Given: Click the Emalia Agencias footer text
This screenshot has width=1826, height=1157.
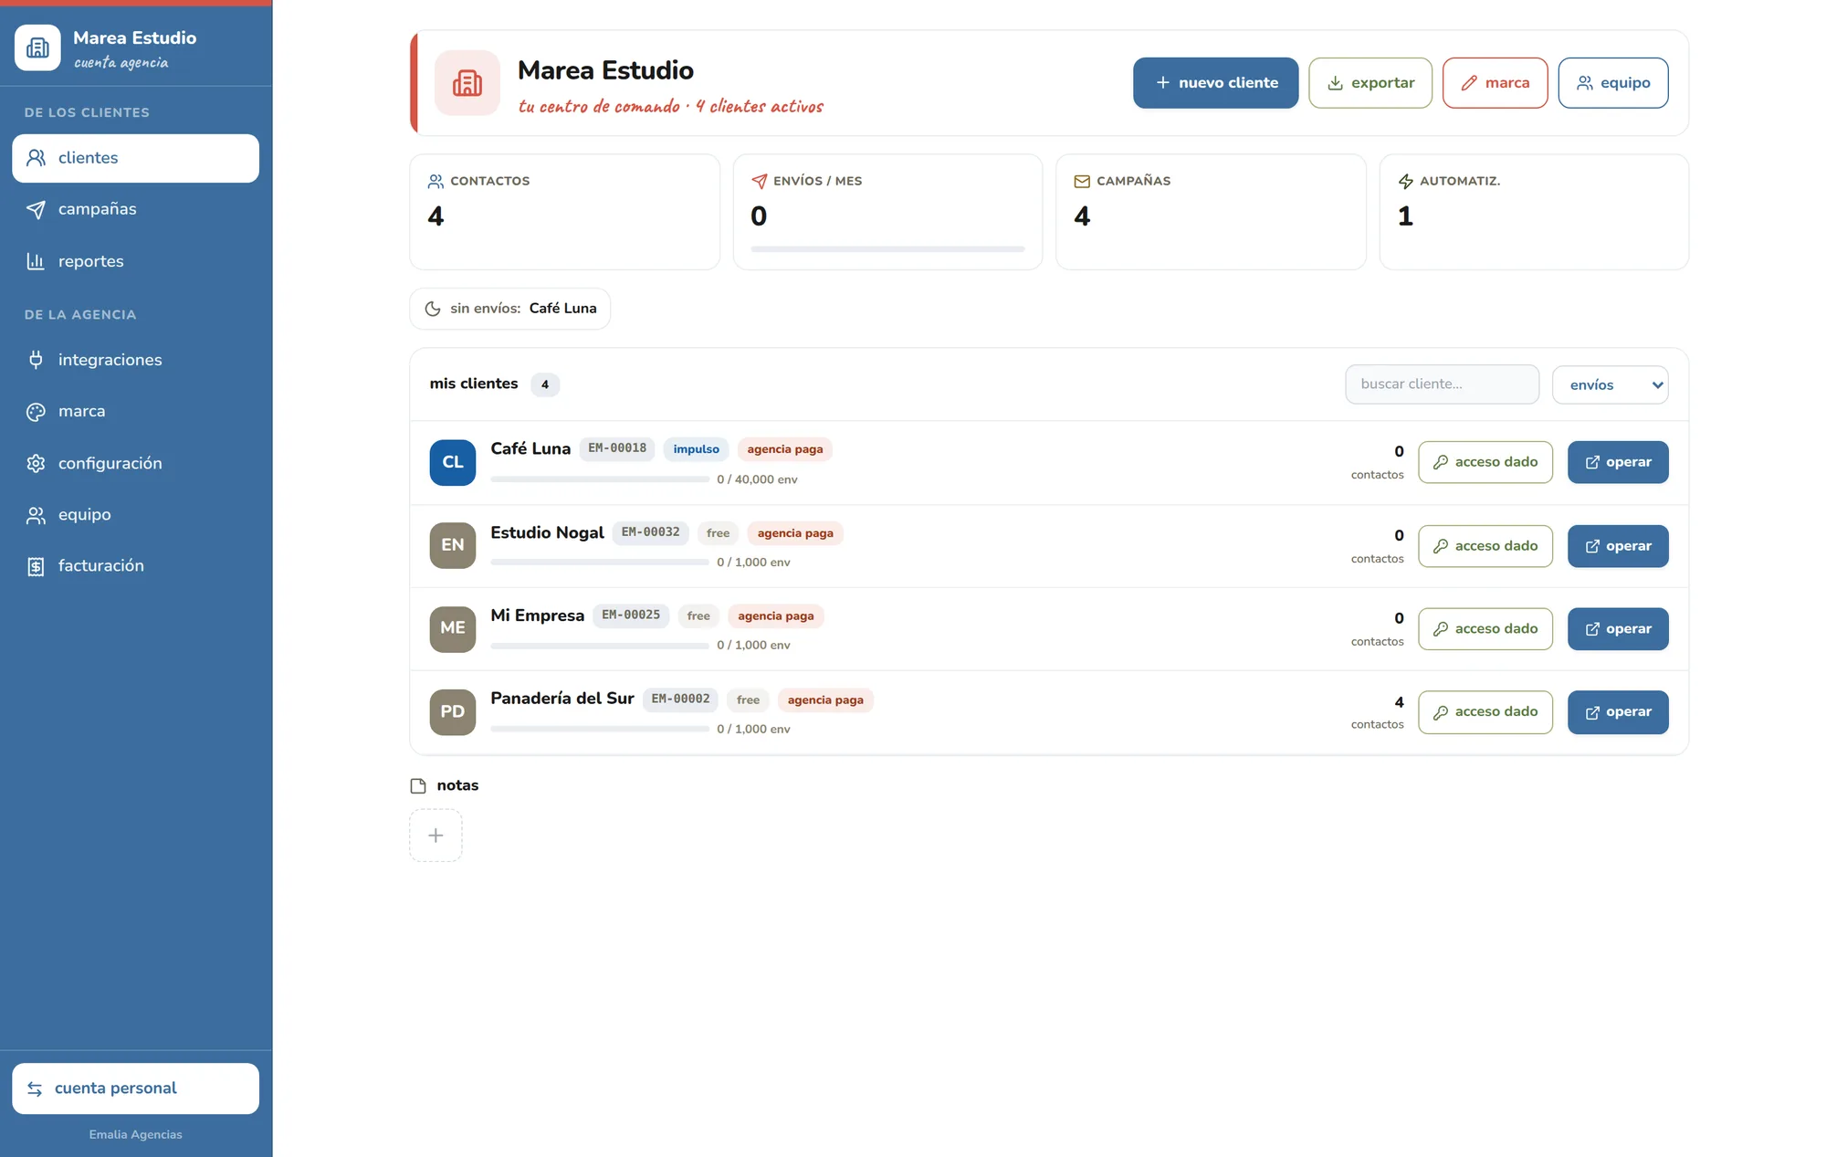Looking at the screenshot, I should [135, 1135].
